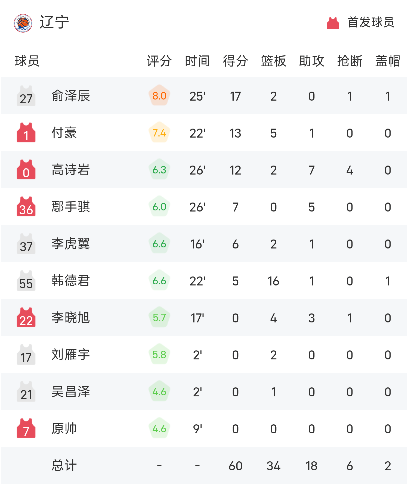408x485 pixels.
Task: Click the red starter jersey legend icon
Action: (x=333, y=23)
